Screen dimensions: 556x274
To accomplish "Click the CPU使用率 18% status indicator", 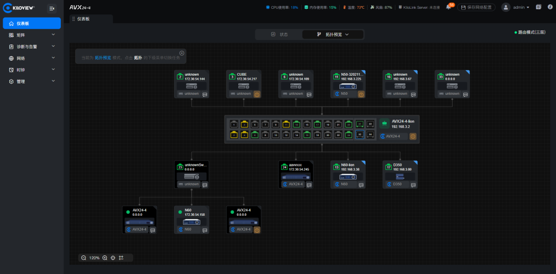I will (x=282, y=7).
